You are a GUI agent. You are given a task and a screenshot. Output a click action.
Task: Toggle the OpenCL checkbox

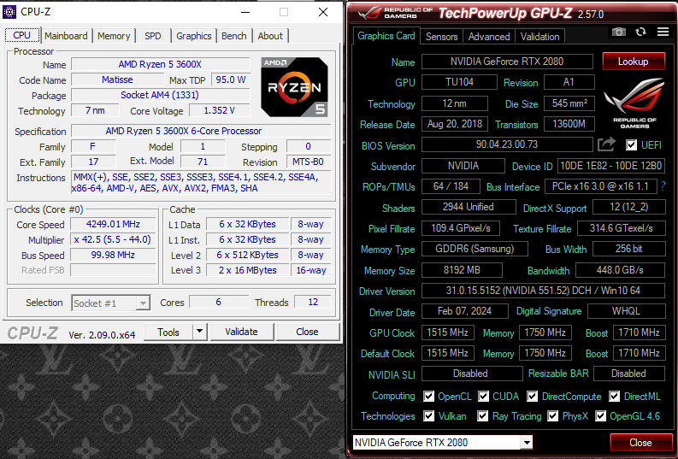[x=428, y=396]
